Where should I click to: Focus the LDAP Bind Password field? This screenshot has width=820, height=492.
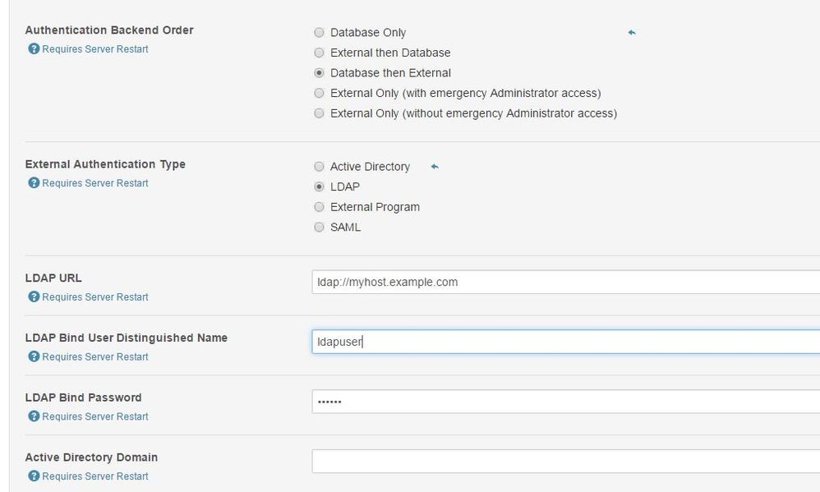565,402
